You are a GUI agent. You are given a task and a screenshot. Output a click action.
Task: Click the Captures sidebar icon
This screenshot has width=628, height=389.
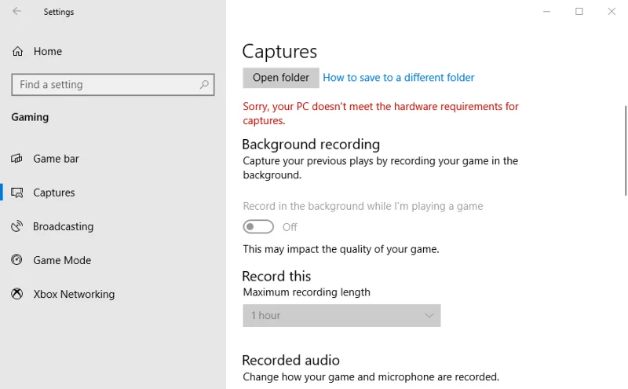tap(16, 193)
